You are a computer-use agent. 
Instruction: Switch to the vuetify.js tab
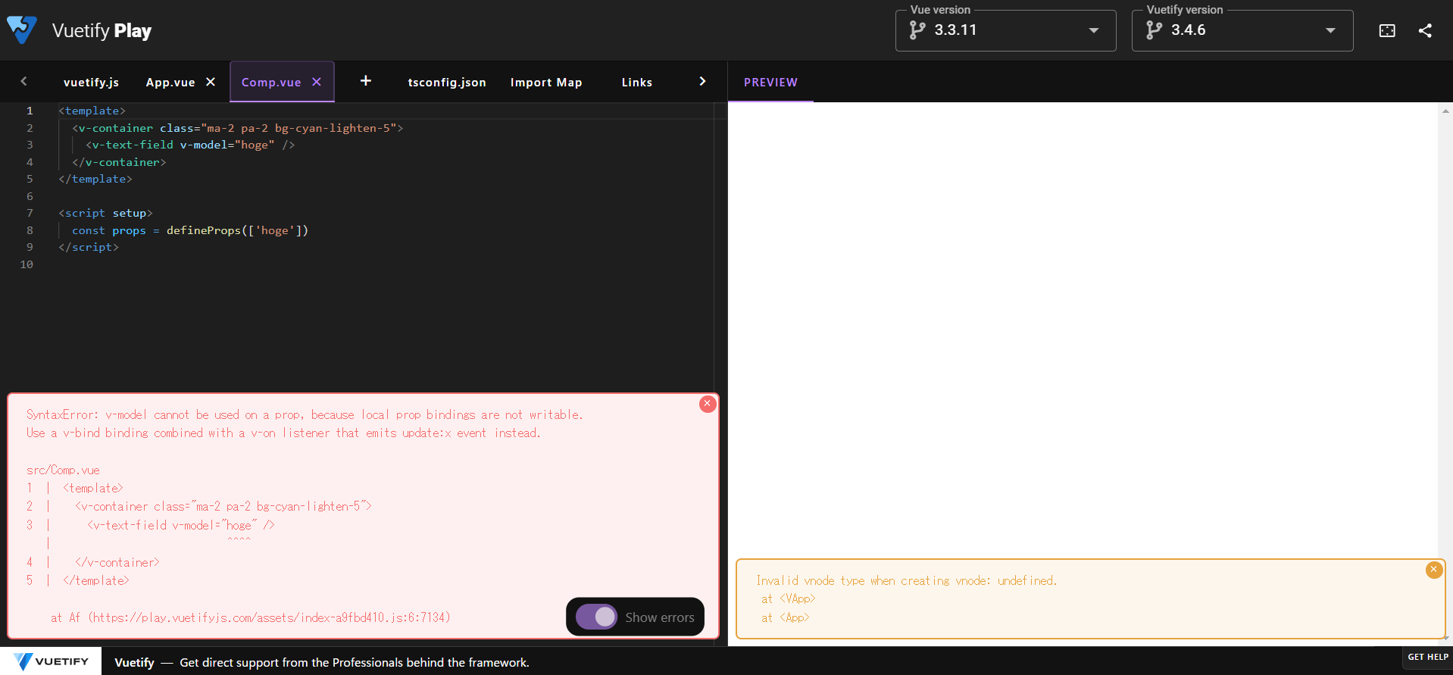(x=91, y=82)
